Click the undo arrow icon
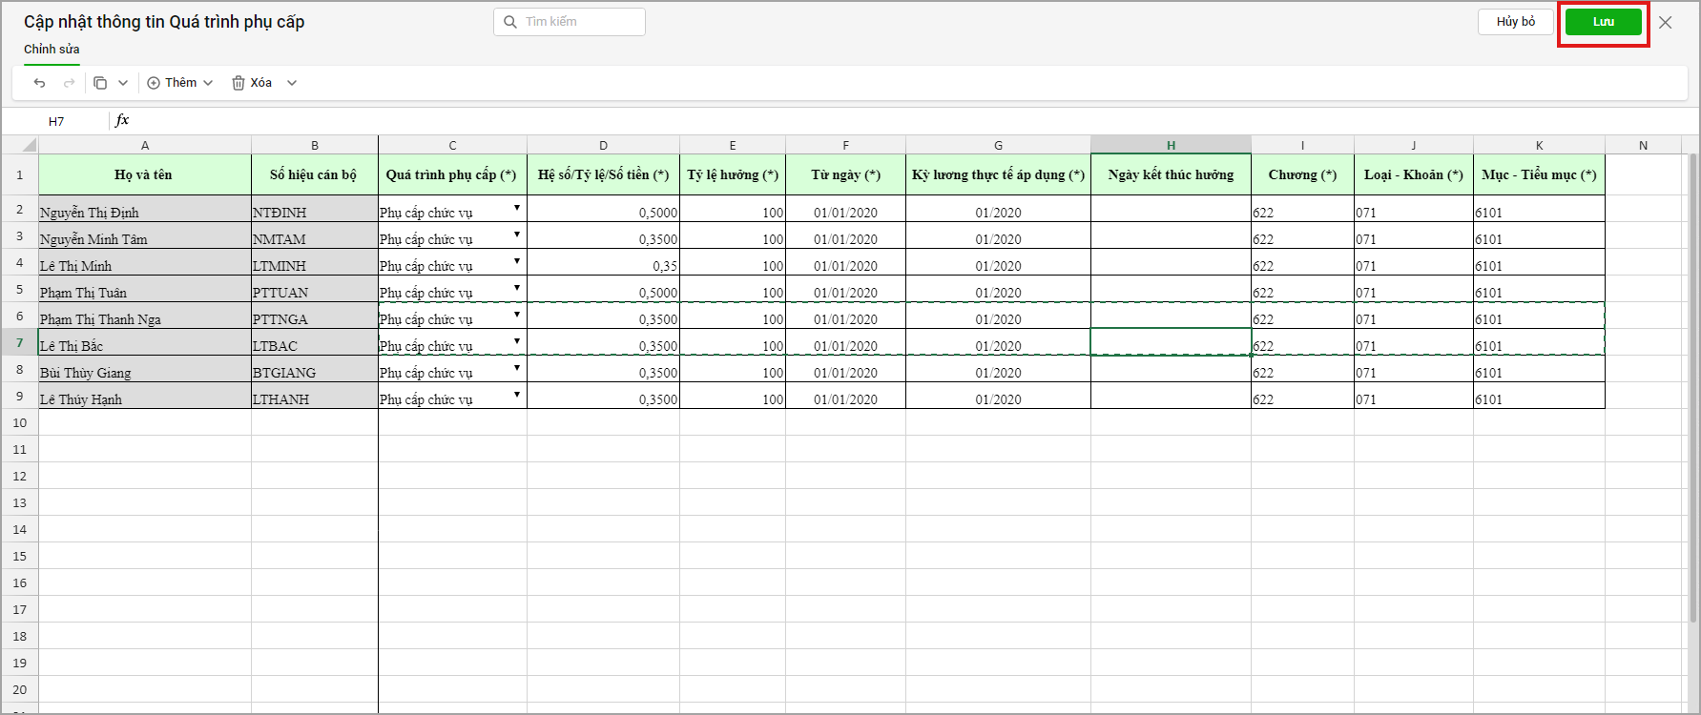1701x715 pixels. [x=39, y=83]
